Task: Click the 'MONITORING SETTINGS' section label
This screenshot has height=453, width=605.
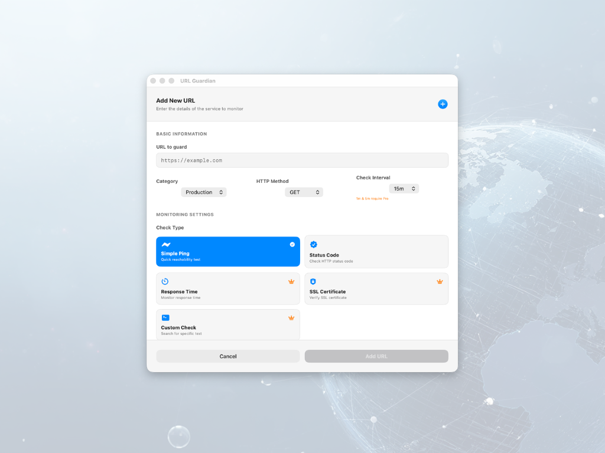Action: (185, 215)
